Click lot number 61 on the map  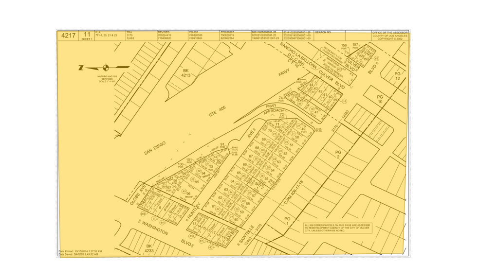pyautogui.click(x=214, y=207)
